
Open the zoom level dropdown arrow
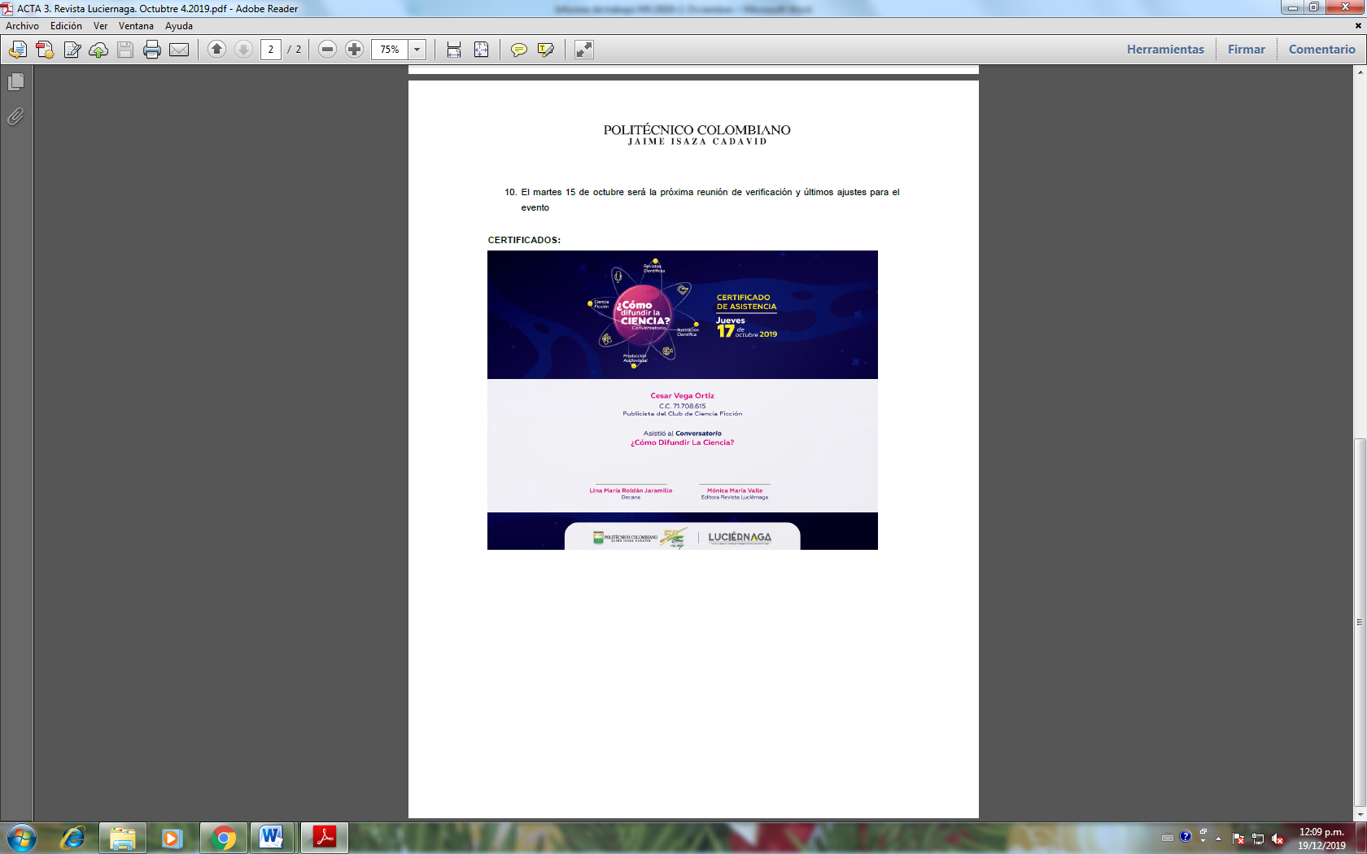pyautogui.click(x=417, y=50)
